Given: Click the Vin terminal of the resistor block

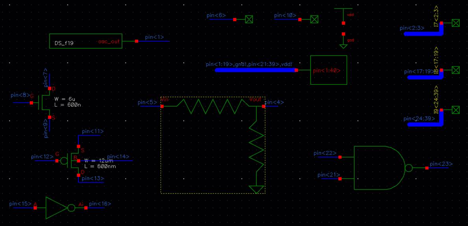Looking at the screenshot, I should pyautogui.click(x=162, y=107).
